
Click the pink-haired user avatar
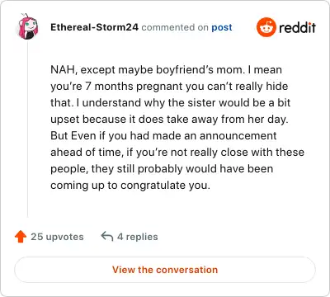pyautogui.click(x=28, y=27)
